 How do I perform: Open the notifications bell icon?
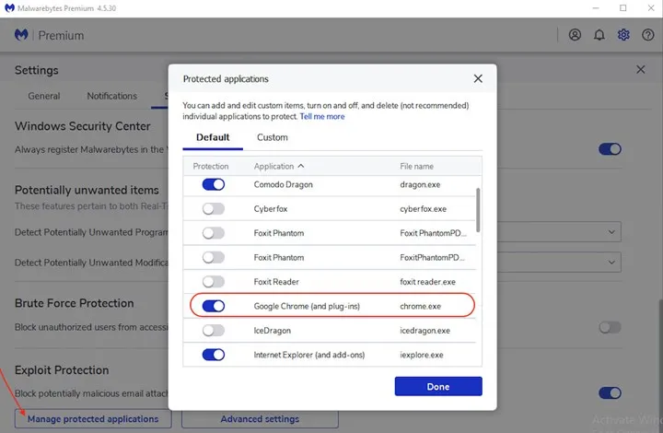599,35
